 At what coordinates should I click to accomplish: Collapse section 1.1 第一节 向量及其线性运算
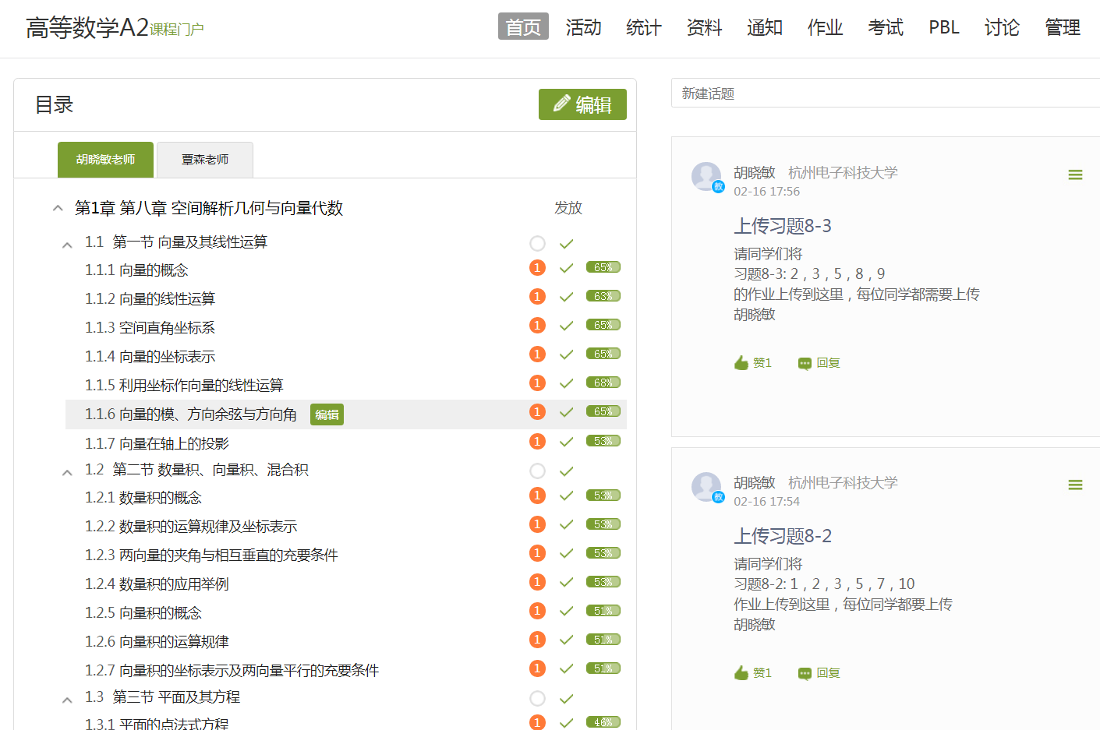[67, 245]
